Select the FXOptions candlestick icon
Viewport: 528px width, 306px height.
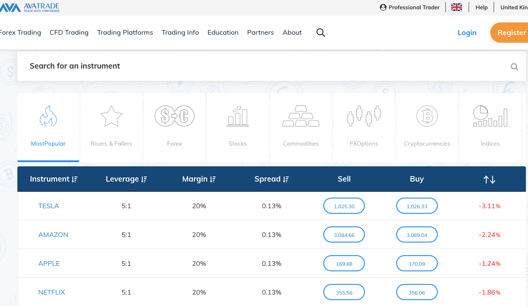click(x=364, y=116)
